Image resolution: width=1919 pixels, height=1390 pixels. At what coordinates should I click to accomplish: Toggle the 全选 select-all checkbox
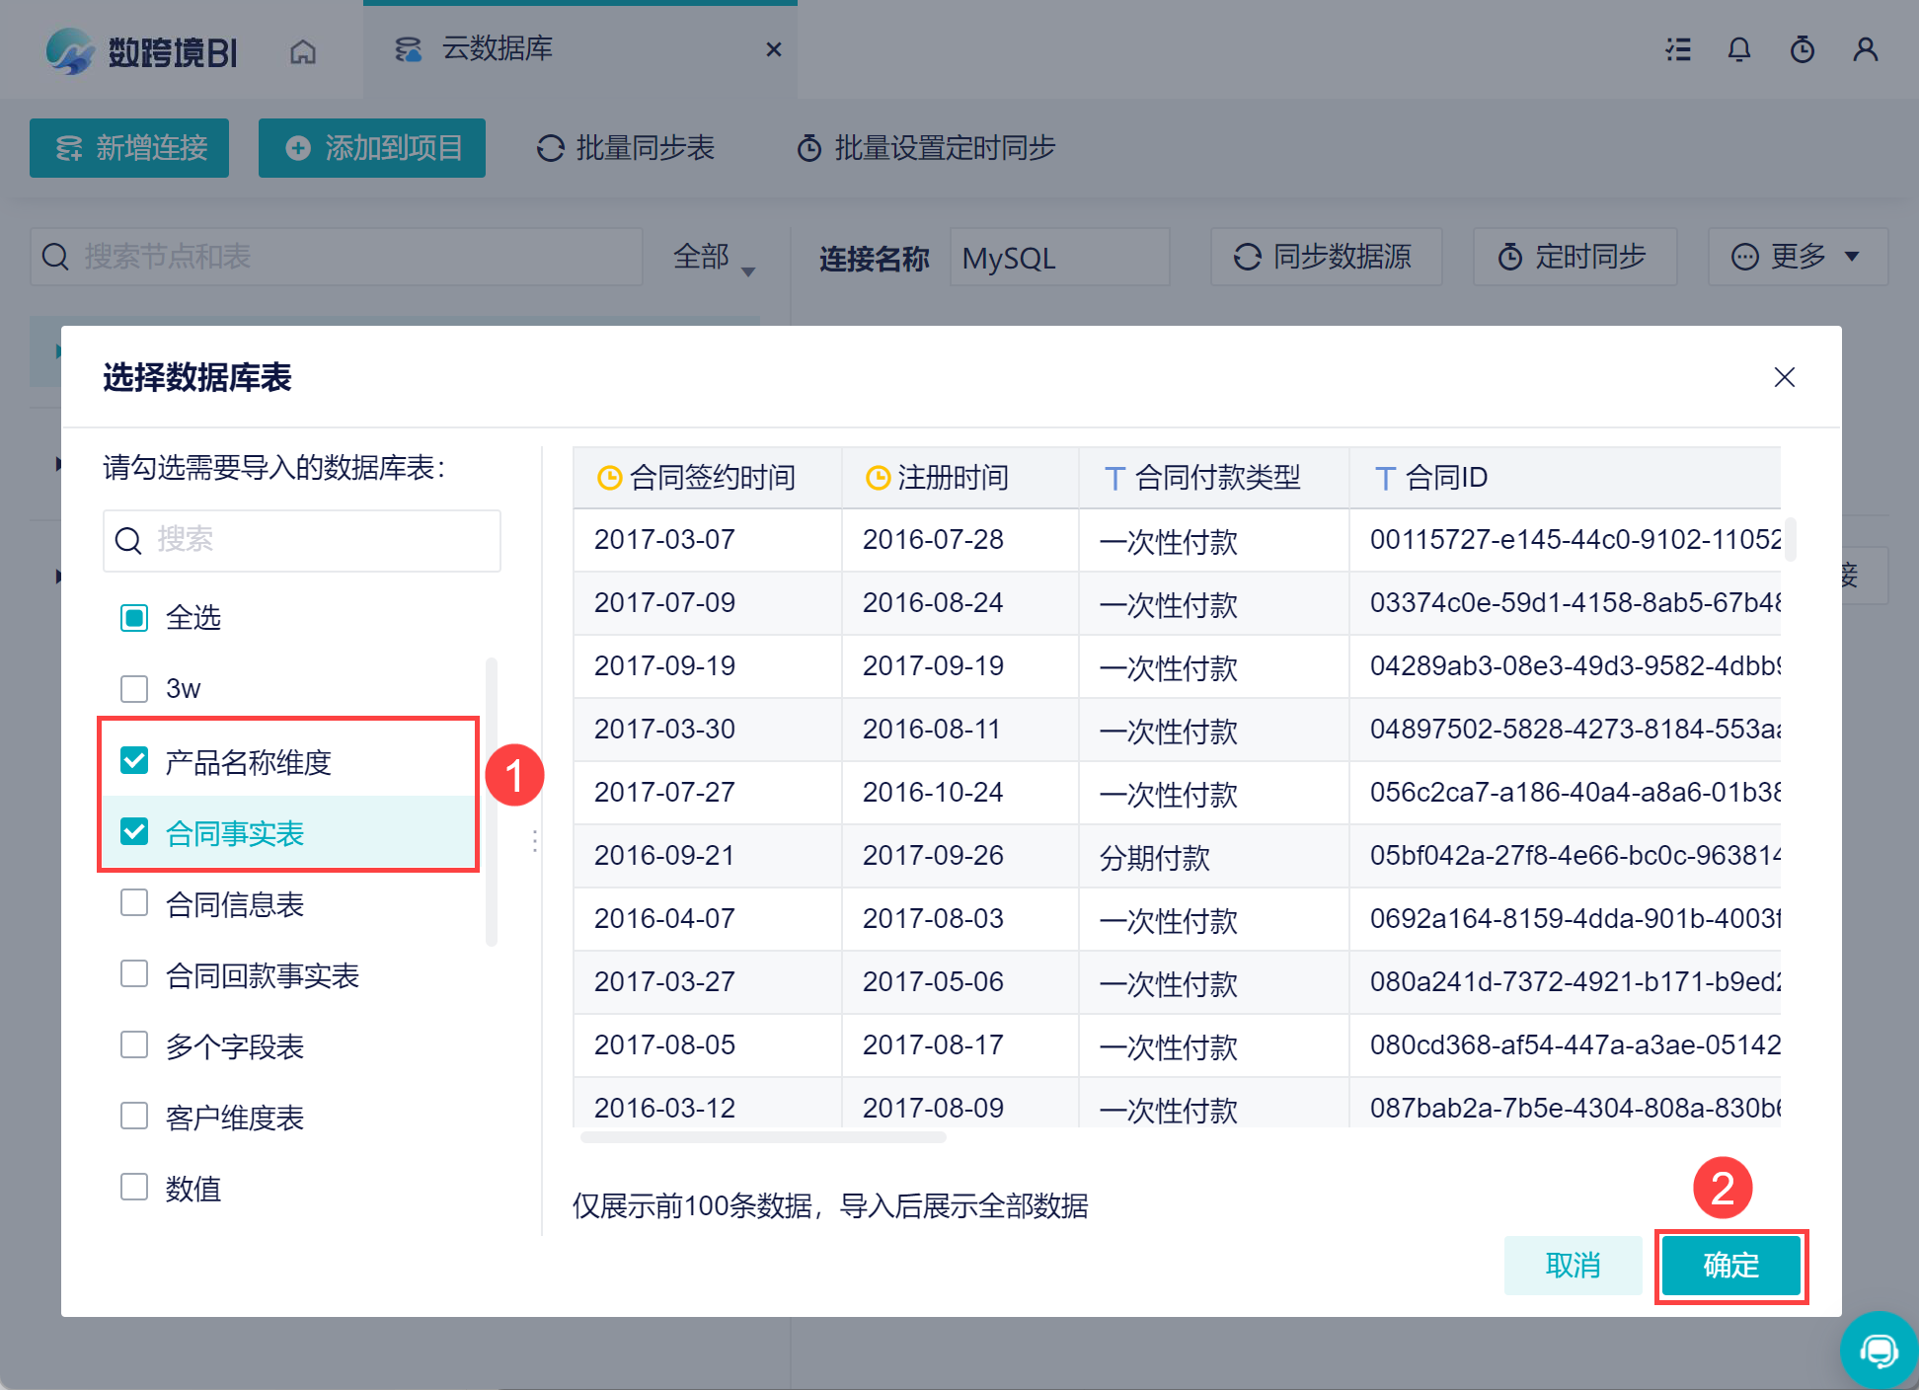pos(134,618)
